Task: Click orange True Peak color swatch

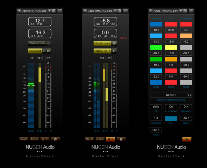Action: pos(186,36)
